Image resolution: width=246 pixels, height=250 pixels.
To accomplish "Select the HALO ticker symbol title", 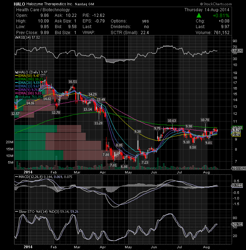I will 19,4.
